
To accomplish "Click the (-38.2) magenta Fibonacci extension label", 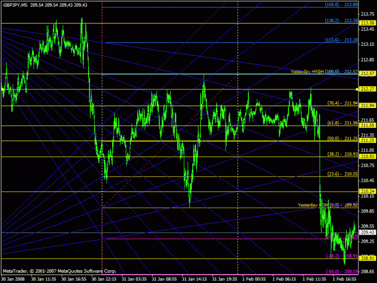I will pyautogui.click(x=332, y=256).
